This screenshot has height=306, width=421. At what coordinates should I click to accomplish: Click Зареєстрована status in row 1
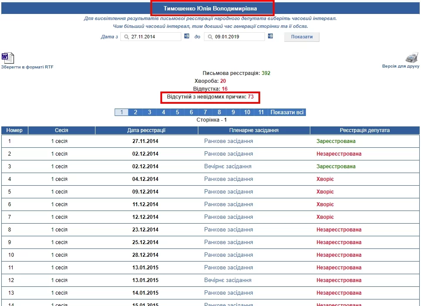pyautogui.click(x=336, y=141)
